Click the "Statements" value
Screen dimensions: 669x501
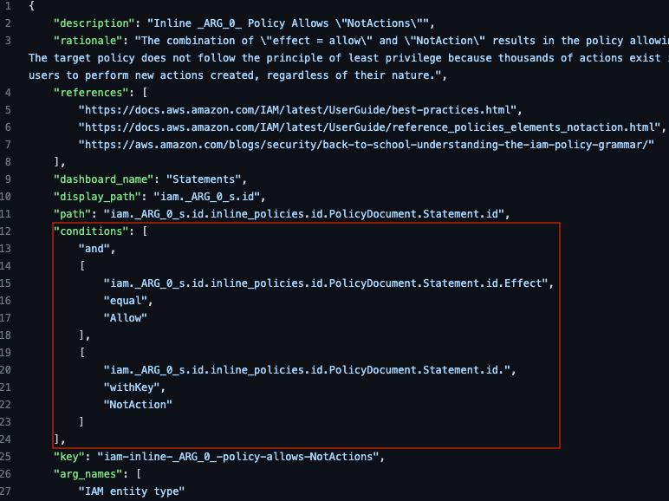204,179
